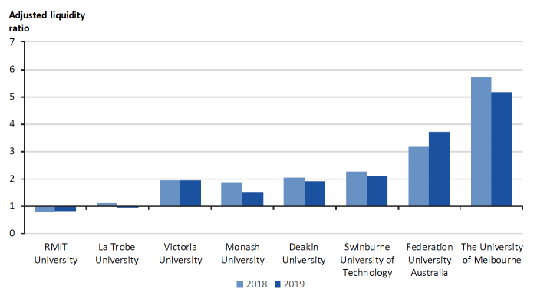
Task: Click the Swinburne 2019 bar
Action: (x=377, y=191)
